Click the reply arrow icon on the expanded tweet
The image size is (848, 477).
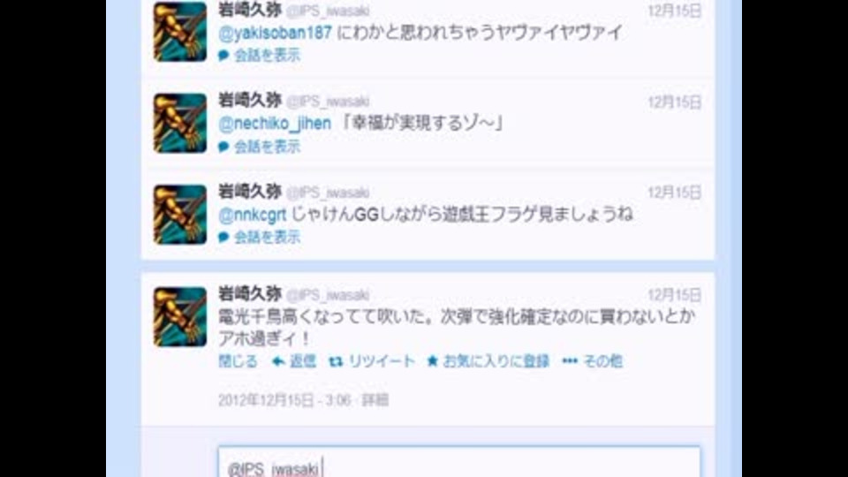278,361
